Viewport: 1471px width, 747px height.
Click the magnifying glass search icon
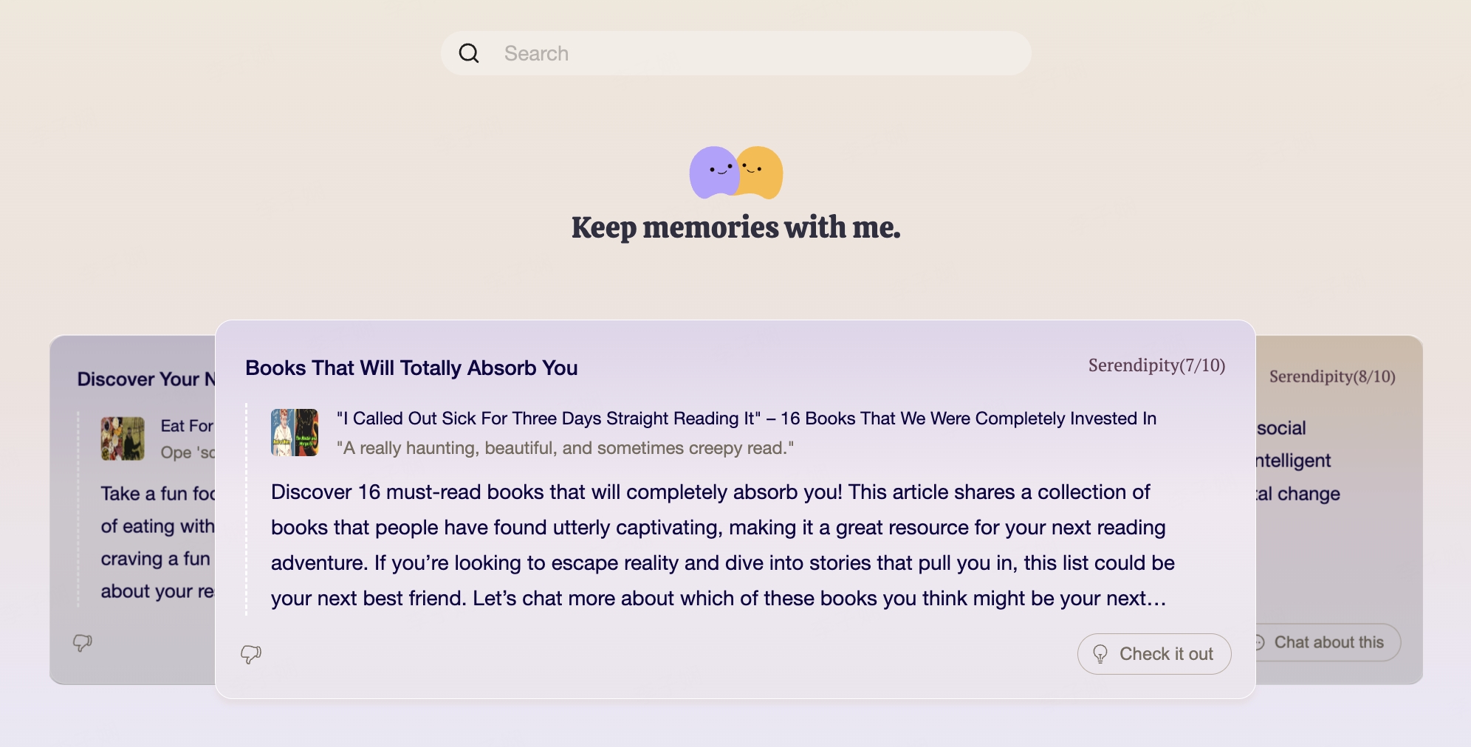pos(469,53)
